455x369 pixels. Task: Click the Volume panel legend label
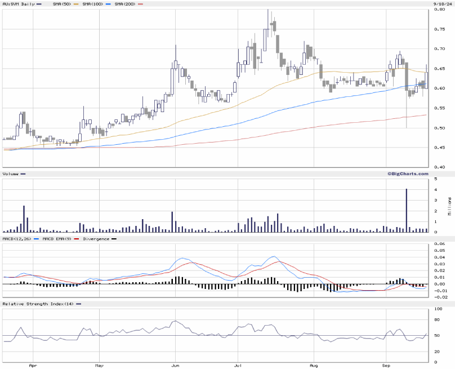click(x=11, y=174)
